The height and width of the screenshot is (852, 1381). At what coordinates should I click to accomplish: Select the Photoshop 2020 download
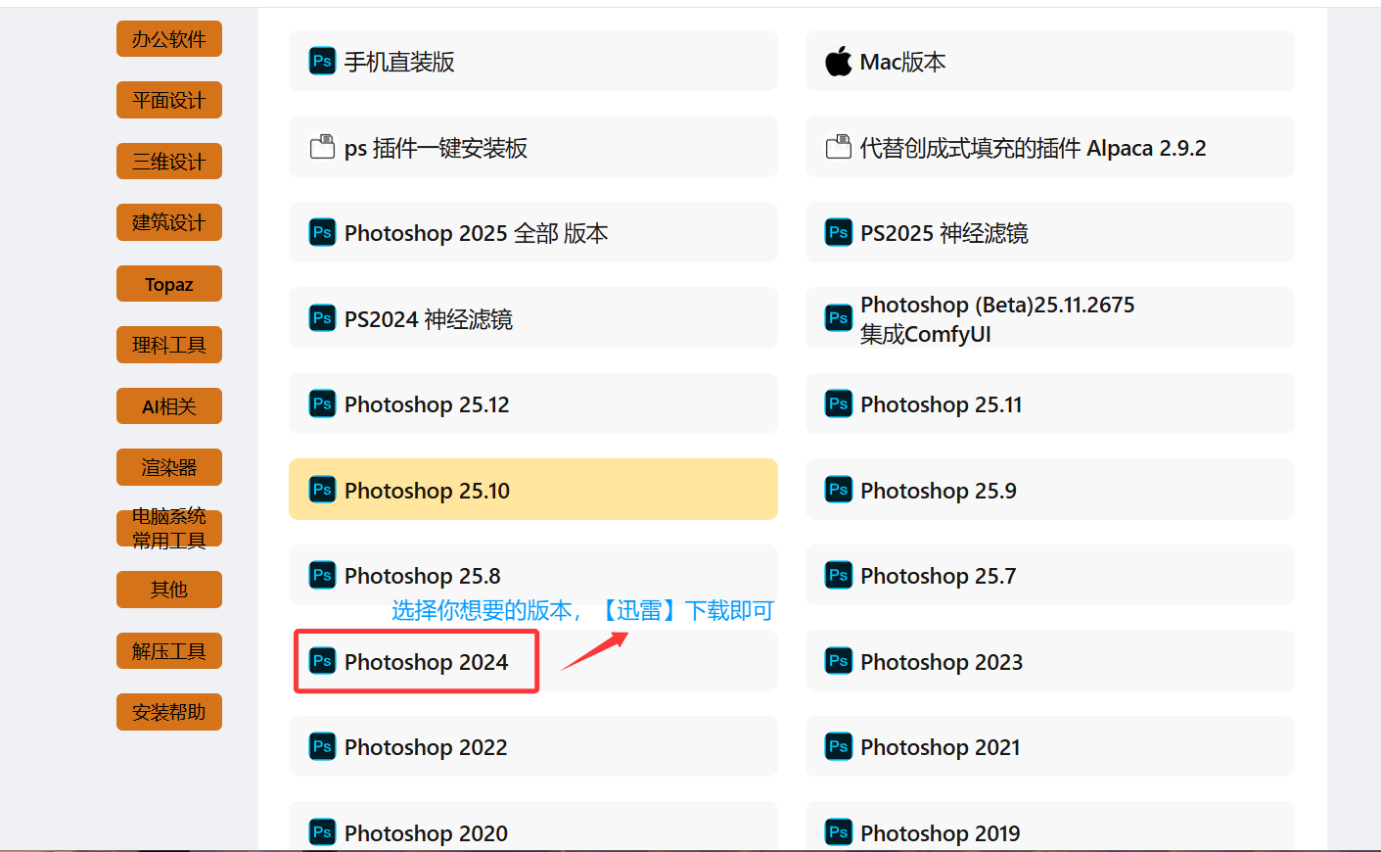533,827
